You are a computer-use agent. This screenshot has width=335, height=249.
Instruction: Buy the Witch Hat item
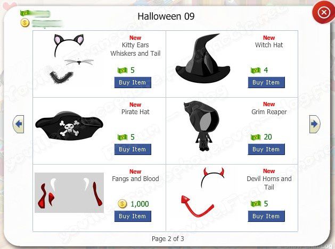[266, 82]
